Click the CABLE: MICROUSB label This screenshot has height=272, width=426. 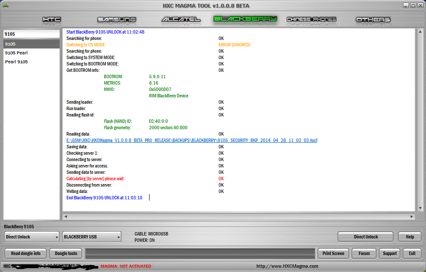[151, 234]
